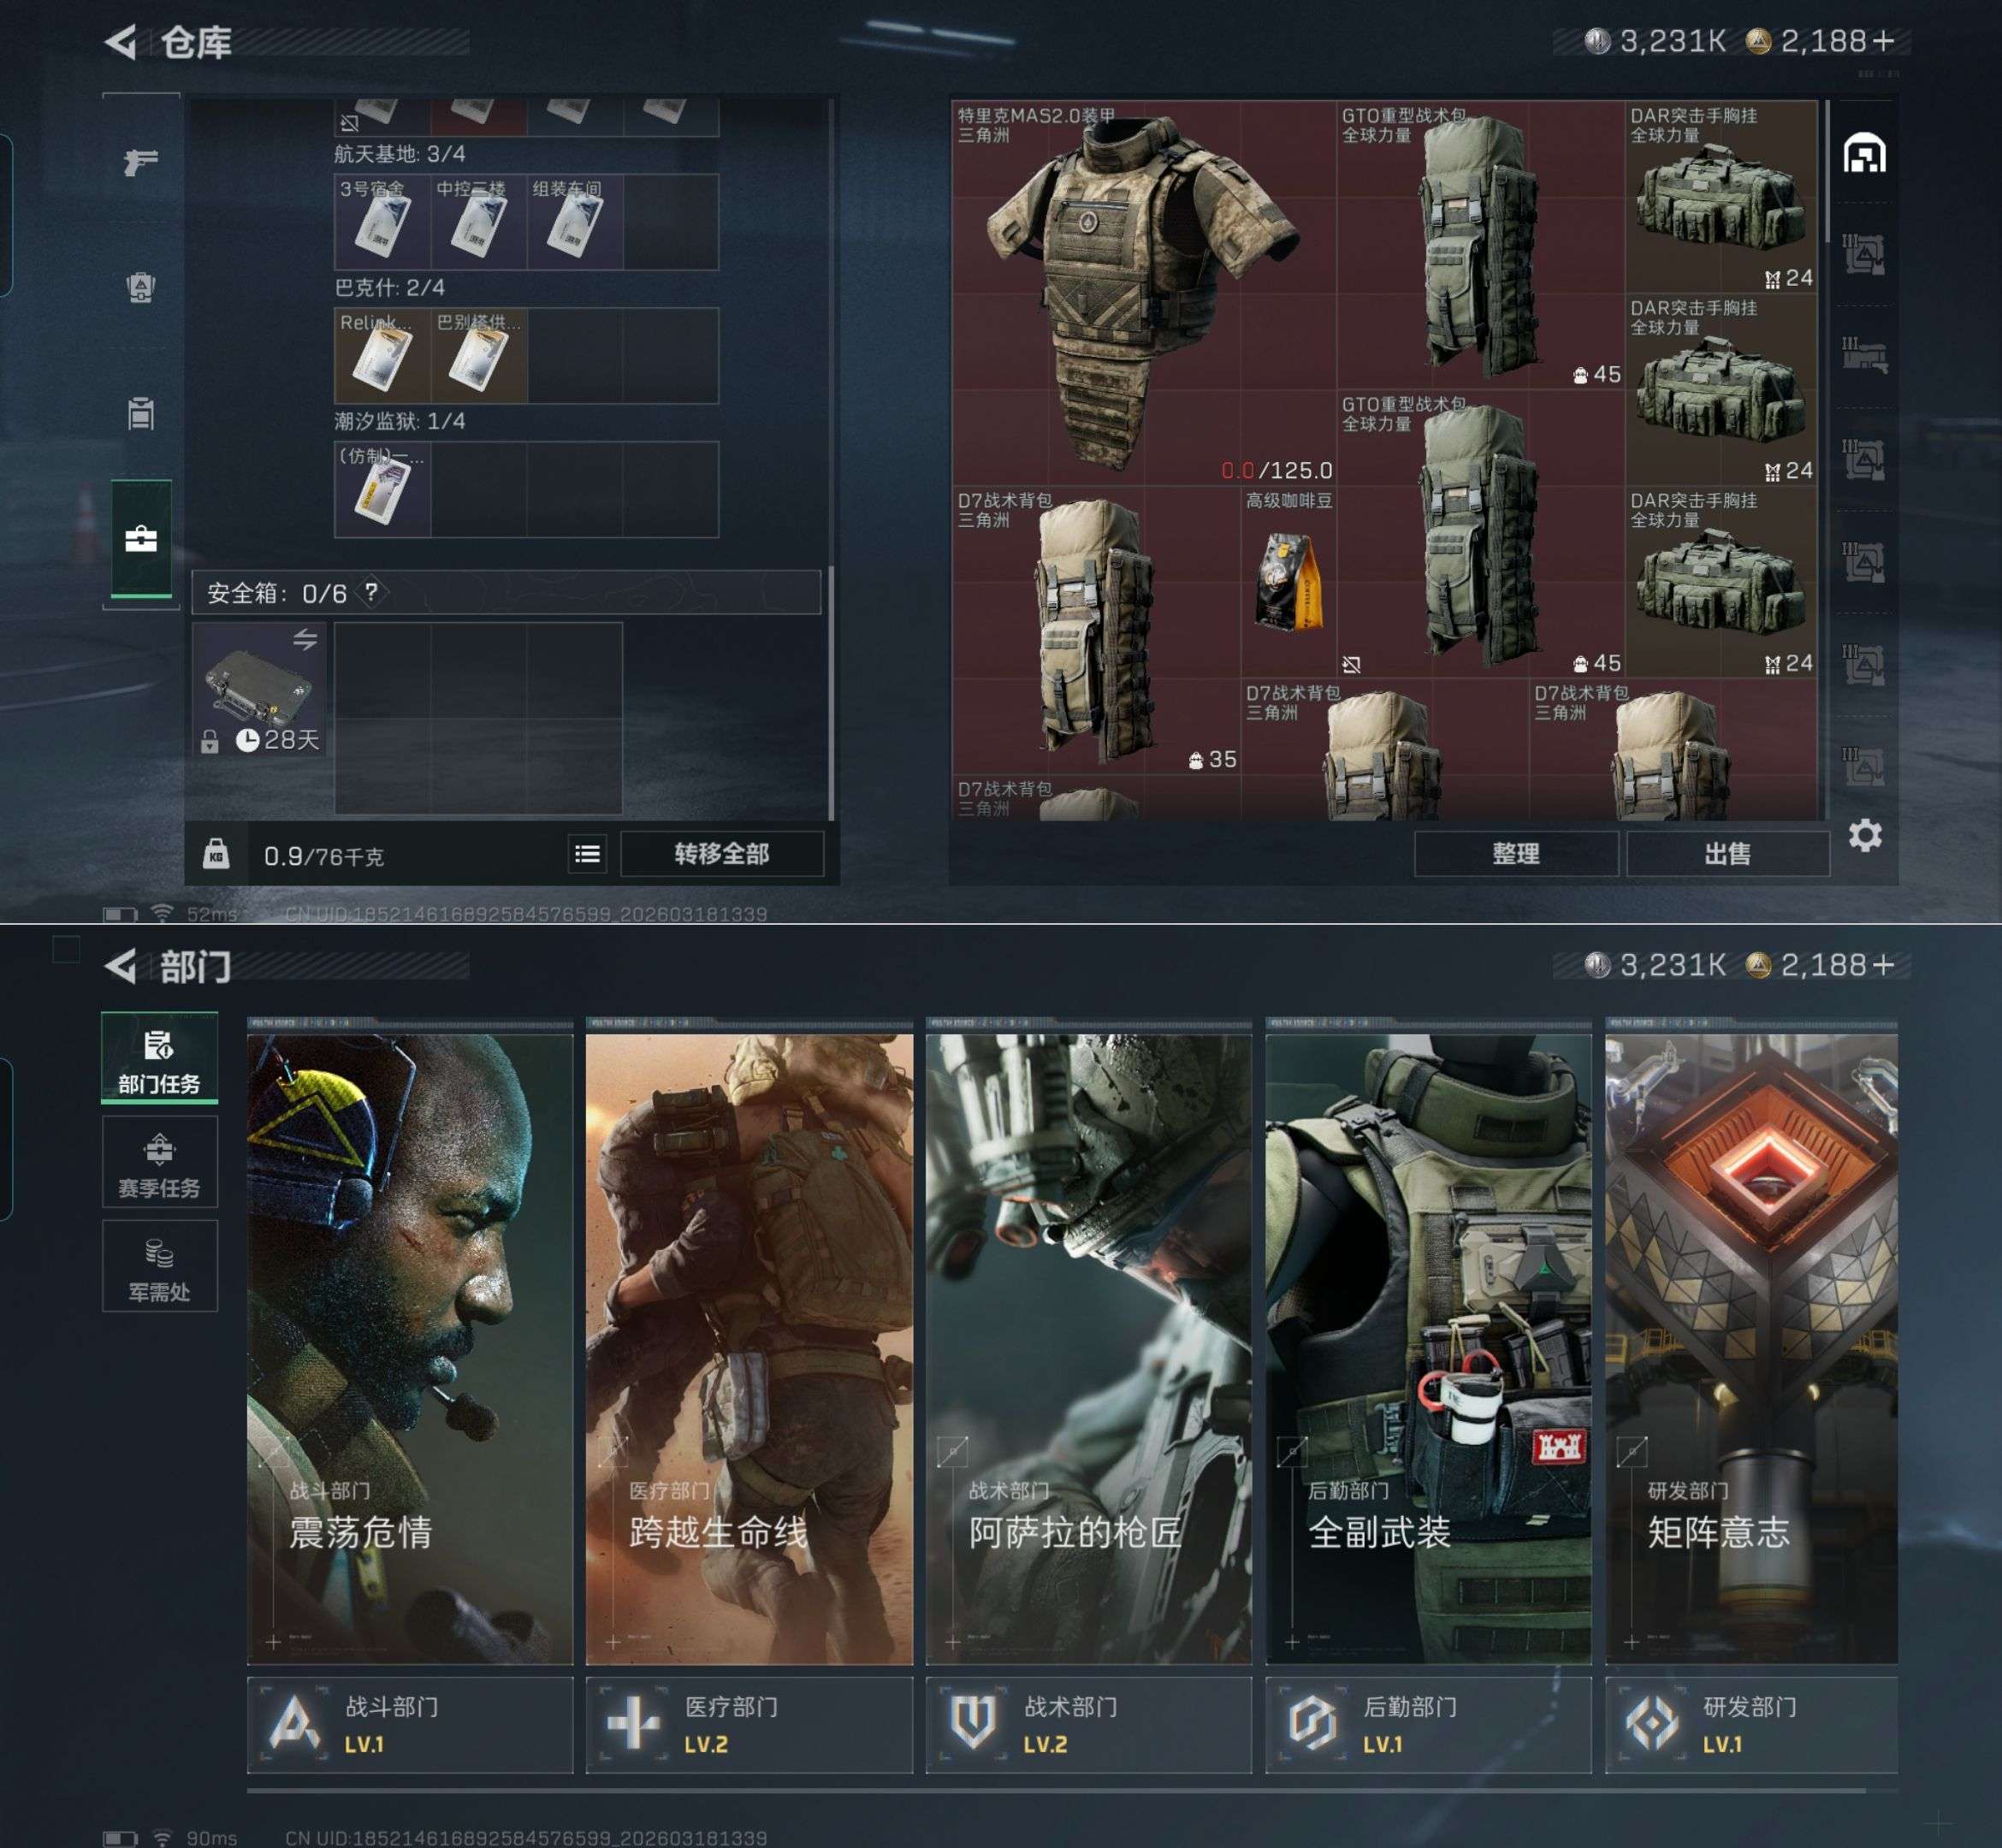
Task: Open the help question mark beside 安全箱
Action: tap(371, 593)
